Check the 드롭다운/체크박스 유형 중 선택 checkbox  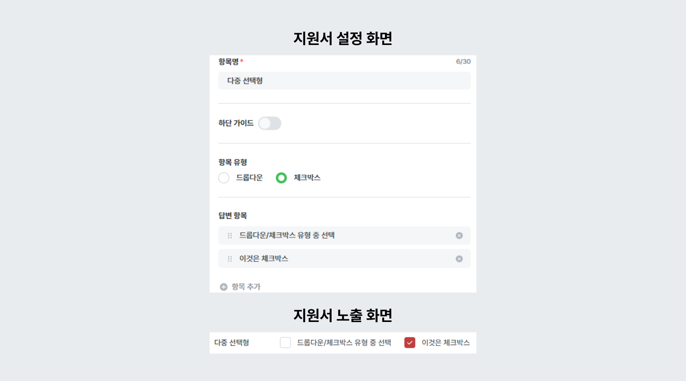click(285, 343)
